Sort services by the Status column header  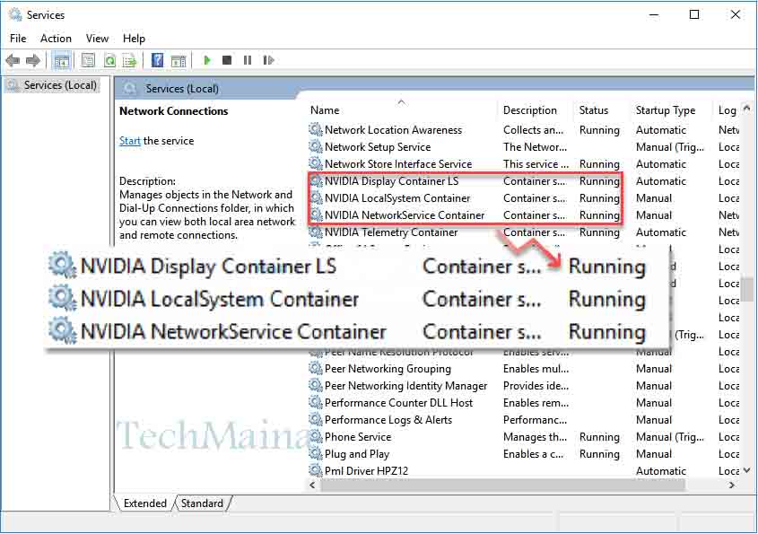[594, 110]
